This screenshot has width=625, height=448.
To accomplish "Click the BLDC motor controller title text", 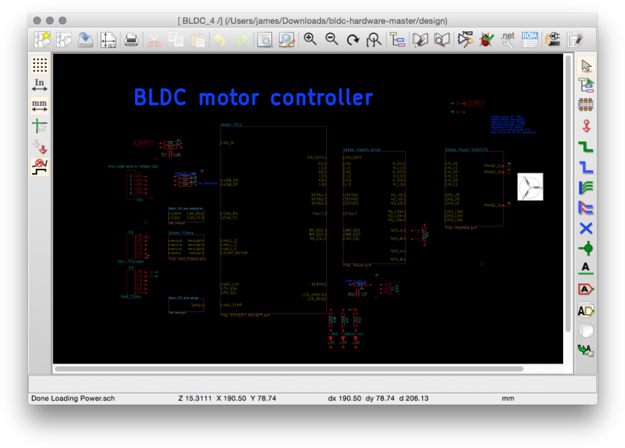I will [253, 97].
